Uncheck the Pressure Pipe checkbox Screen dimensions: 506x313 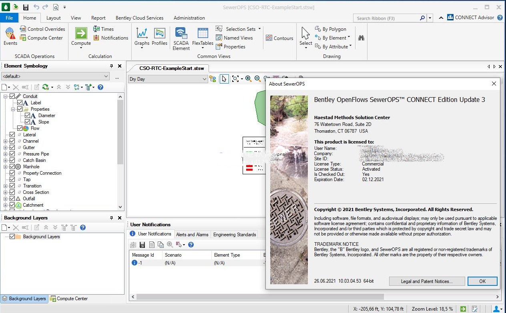click(12, 154)
